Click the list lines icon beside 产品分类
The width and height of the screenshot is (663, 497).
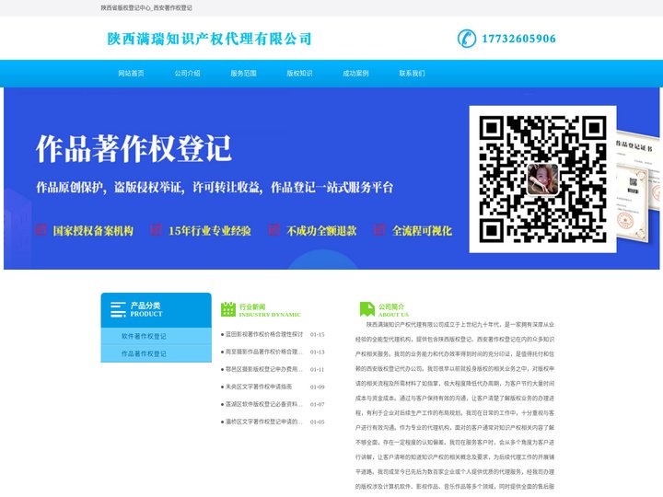118,309
